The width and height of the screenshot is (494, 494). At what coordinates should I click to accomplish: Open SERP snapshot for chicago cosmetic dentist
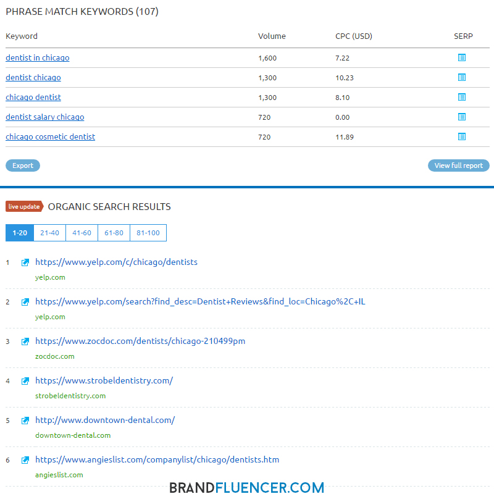coord(461,136)
